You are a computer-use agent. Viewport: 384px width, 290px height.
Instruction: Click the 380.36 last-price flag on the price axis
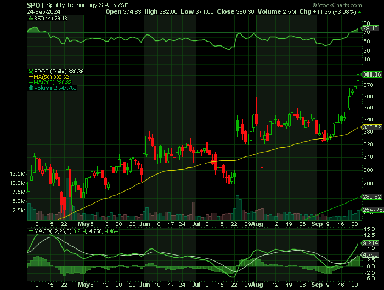coord(372,74)
